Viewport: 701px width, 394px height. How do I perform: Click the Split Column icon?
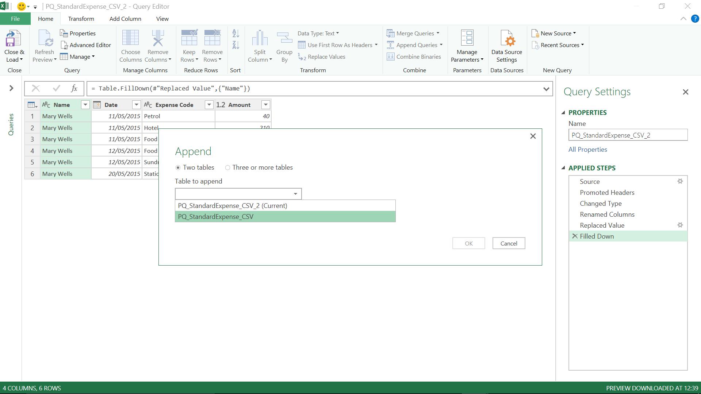point(260,38)
